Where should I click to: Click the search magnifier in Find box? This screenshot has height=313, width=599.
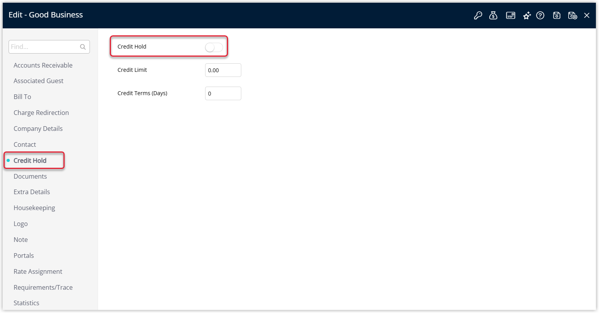[x=83, y=47]
